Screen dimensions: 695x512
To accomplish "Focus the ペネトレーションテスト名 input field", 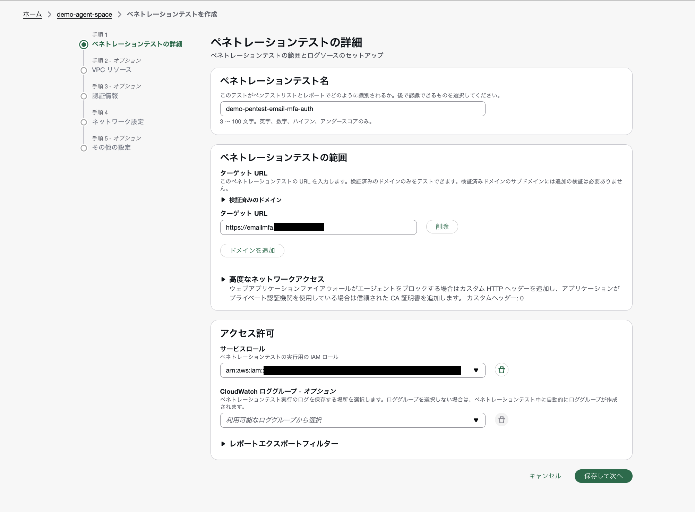I will click(x=353, y=109).
